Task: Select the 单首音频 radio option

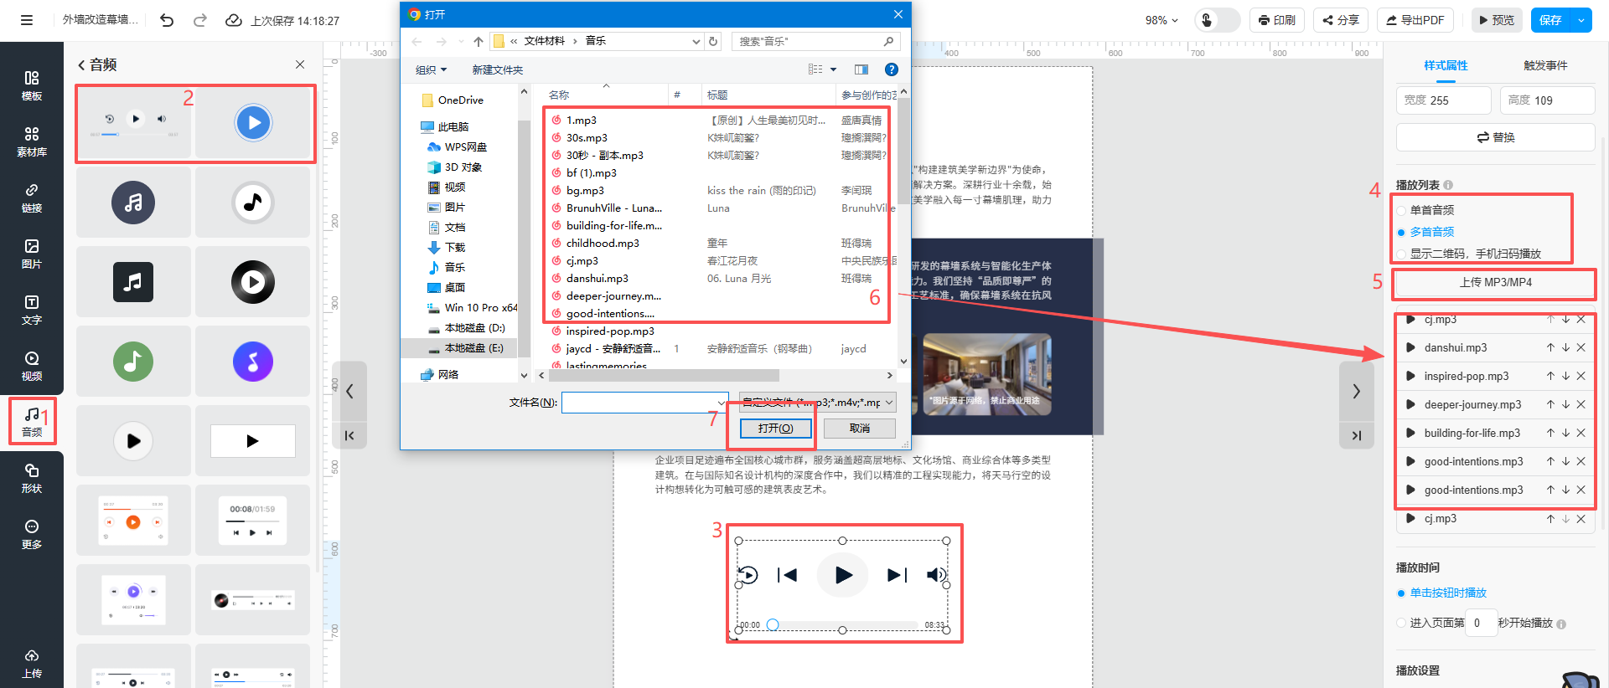Action: [1401, 210]
